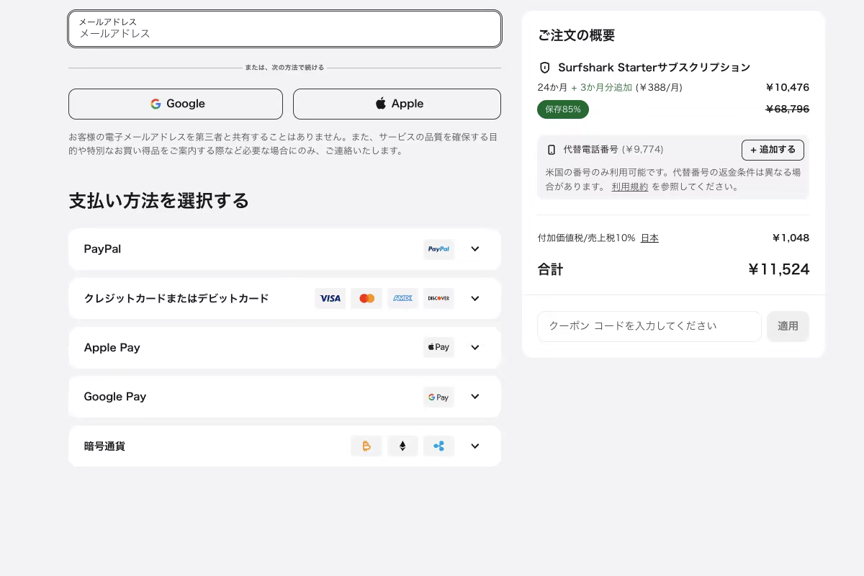
Task: Continue with the Apple button
Action: [397, 104]
